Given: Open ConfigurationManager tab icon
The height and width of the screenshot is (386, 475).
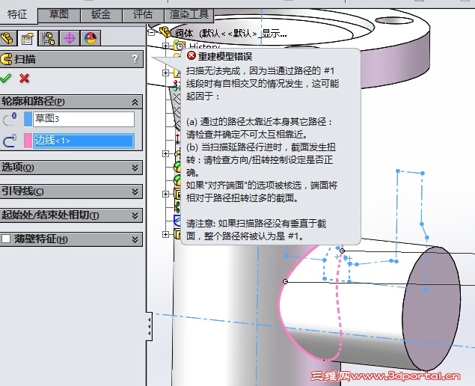Looking at the screenshot, I should [49, 38].
